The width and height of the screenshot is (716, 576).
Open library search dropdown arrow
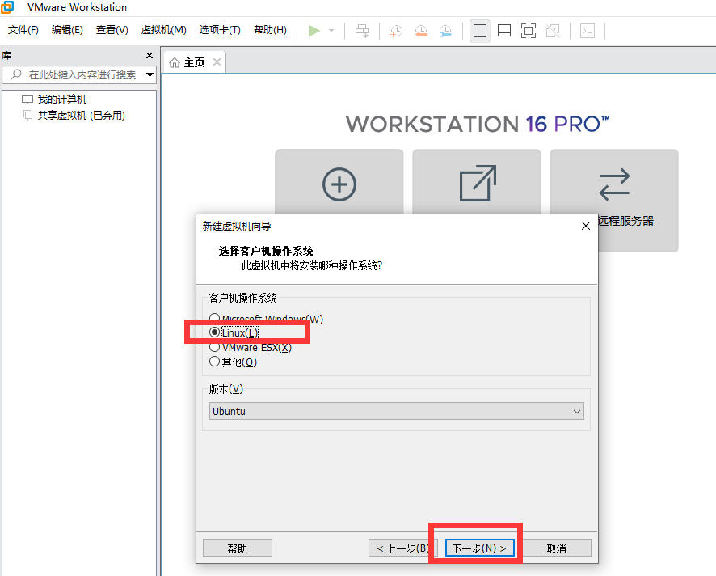tap(150, 74)
